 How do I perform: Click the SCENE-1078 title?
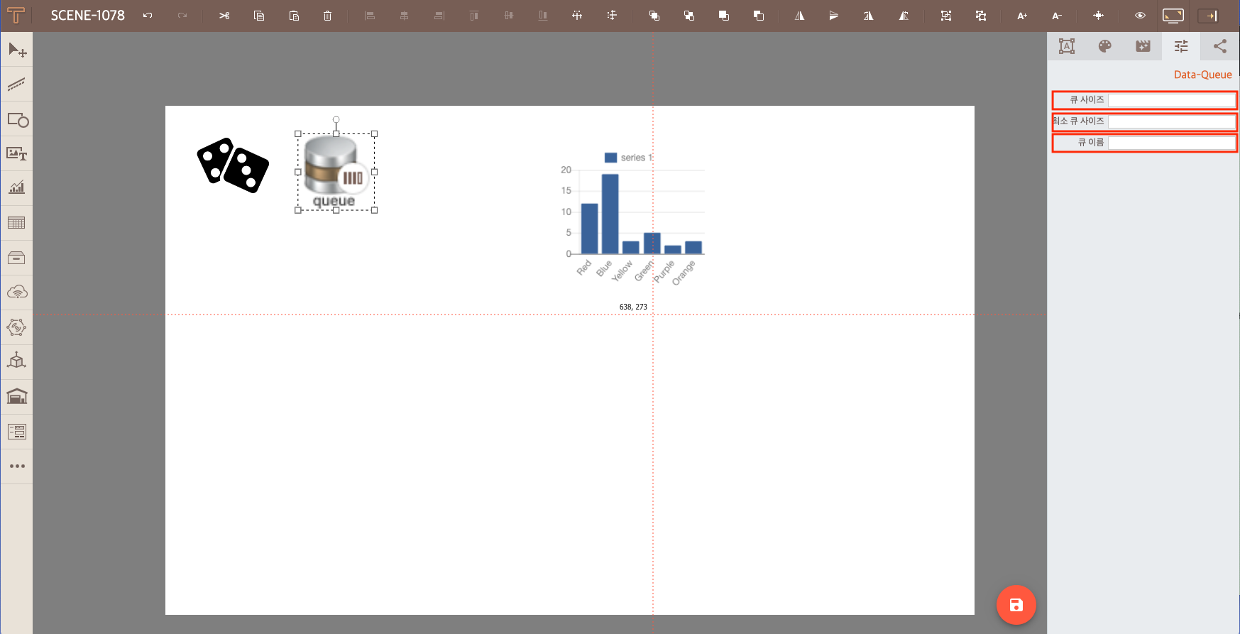click(x=87, y=16)
